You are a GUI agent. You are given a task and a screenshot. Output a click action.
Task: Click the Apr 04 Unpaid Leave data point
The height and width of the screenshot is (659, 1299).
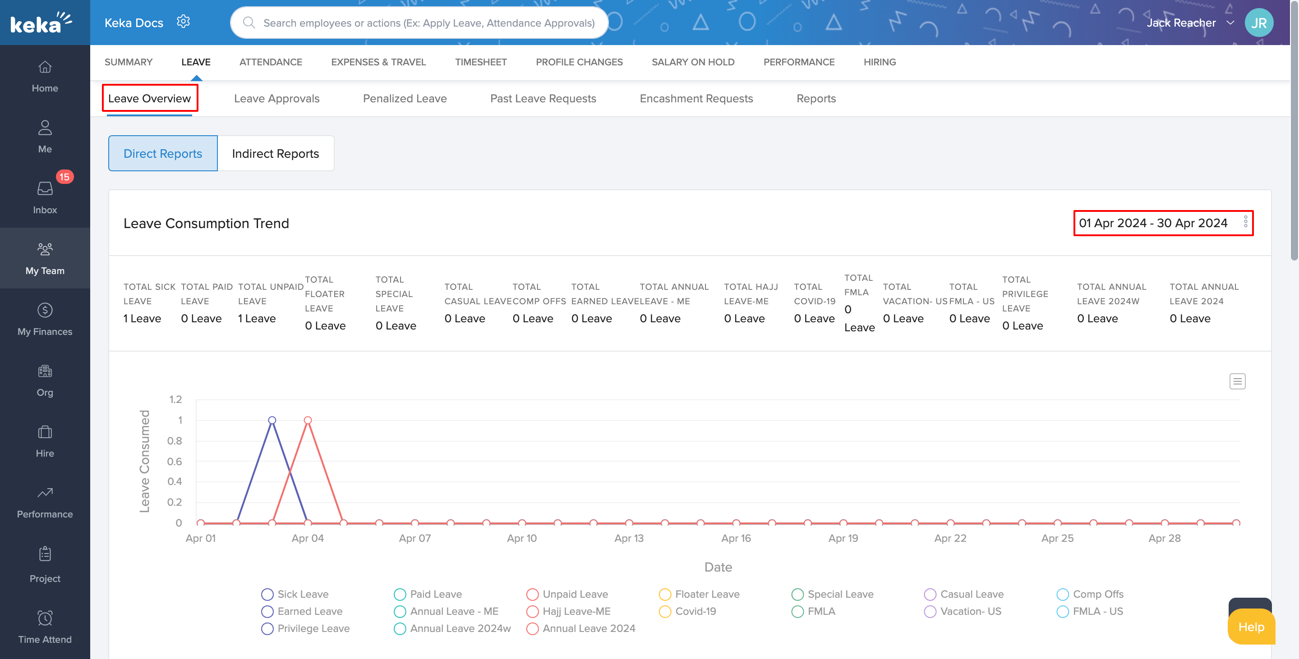308,420
